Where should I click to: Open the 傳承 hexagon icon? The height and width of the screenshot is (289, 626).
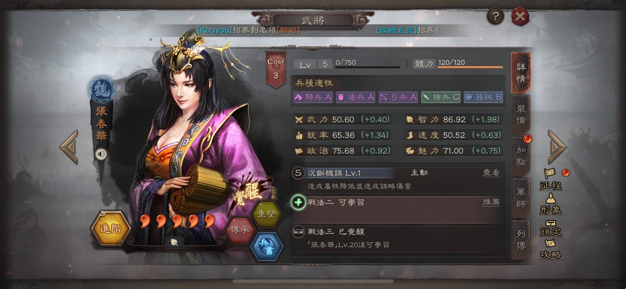(x=241, y=230)
